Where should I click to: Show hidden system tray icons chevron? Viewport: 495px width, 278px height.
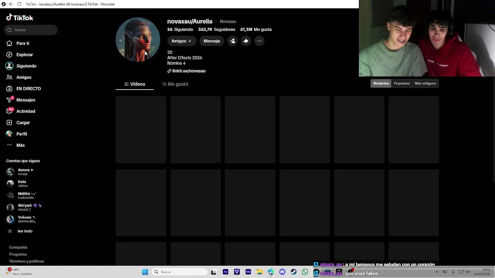[x=437, y=272]
